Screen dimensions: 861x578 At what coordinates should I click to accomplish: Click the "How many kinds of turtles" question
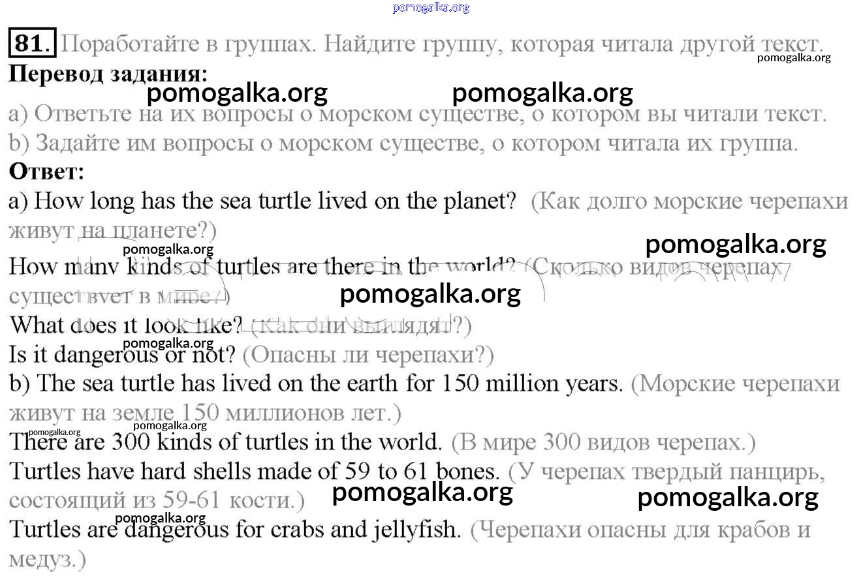pos(262,267)
